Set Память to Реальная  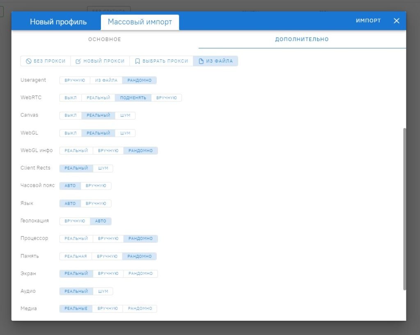[75, 256]
